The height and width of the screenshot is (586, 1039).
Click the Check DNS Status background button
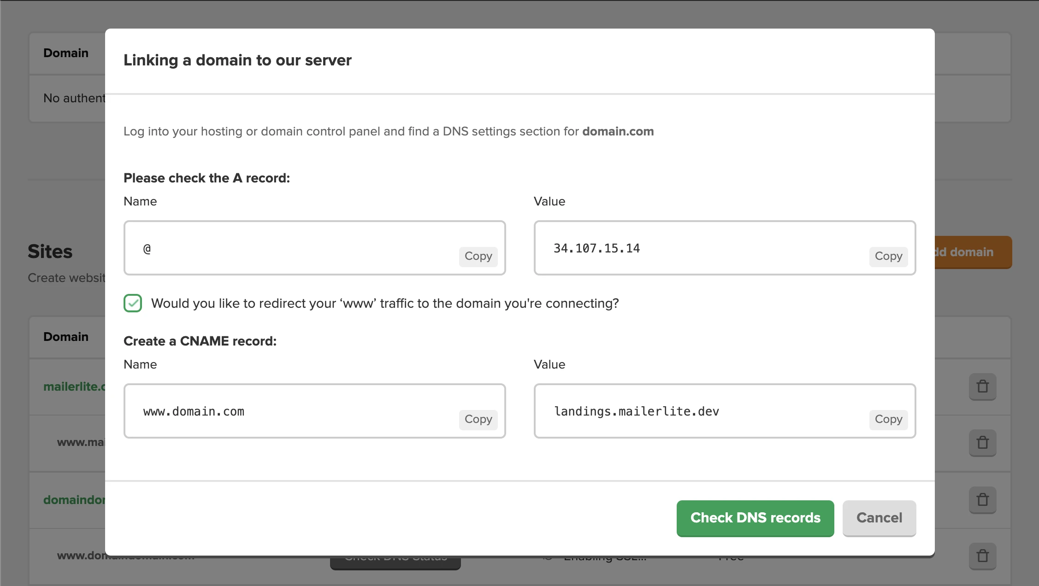click(395, 563)
